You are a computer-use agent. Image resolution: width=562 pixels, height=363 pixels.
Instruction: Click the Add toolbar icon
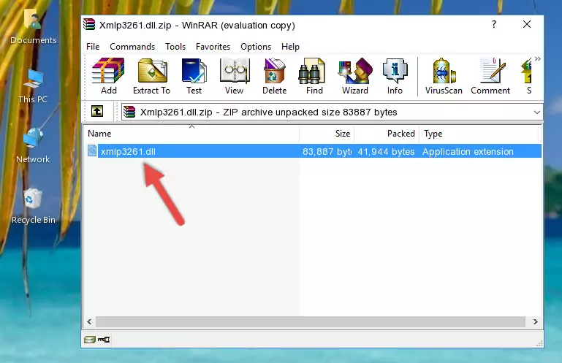click(x=108, y=77)
